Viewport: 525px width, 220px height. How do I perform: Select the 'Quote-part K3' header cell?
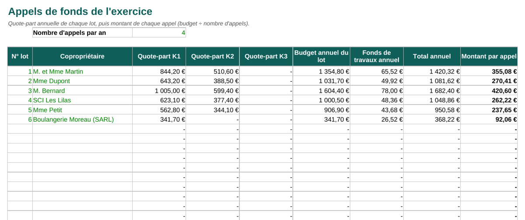click(266, 56)
